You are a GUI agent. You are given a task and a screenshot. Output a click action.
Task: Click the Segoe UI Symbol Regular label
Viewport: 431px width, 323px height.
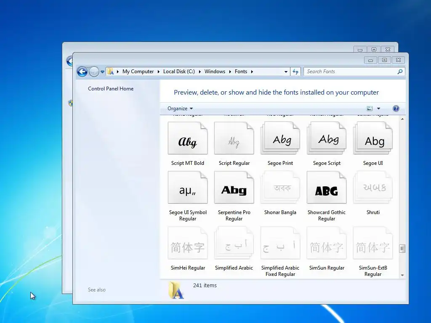point(188,216)
